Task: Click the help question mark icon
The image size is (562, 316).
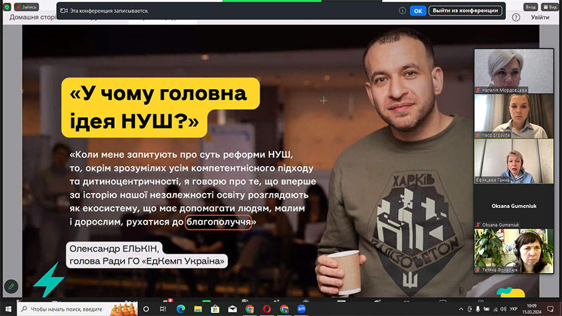Action: point(516,17)
